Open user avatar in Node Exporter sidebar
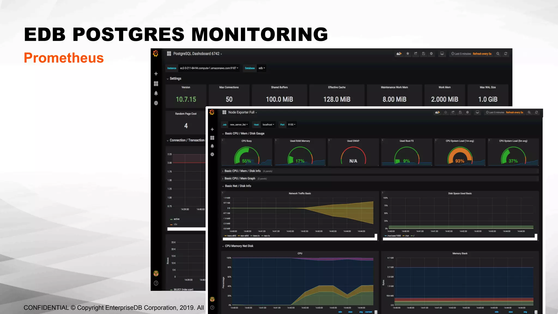Screen dimensions: 558x314 [x=212, y=299]
